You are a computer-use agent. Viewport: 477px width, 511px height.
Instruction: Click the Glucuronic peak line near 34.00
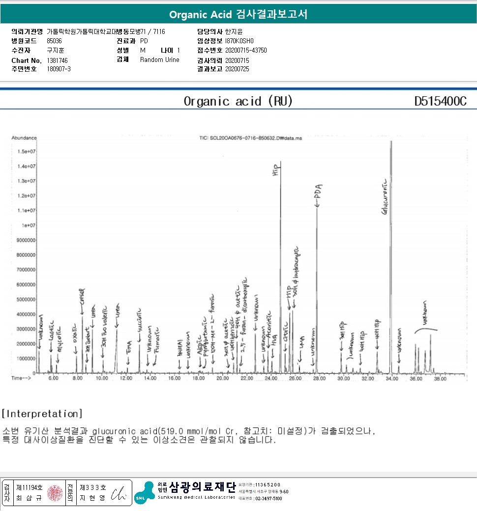390,257
